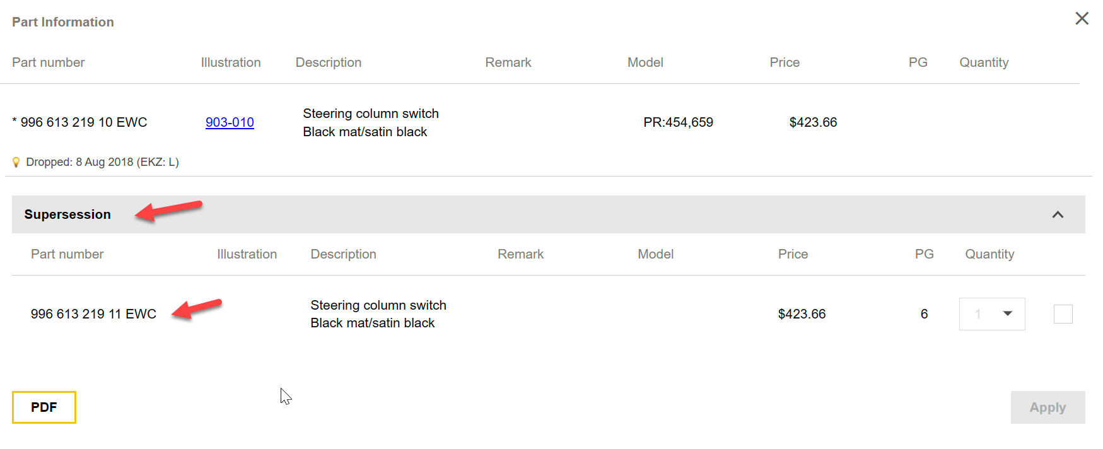
Task: Click the Model header in top table
Action: pos(645,62)
